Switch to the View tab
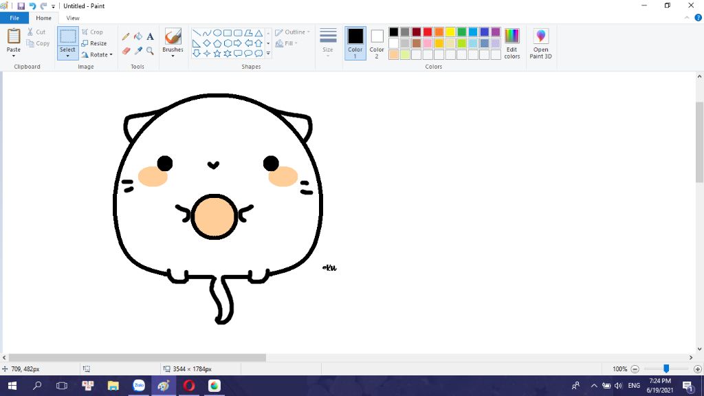Image resolution: width=704 pixels, height=396 pixels. (x=73, y=18)
